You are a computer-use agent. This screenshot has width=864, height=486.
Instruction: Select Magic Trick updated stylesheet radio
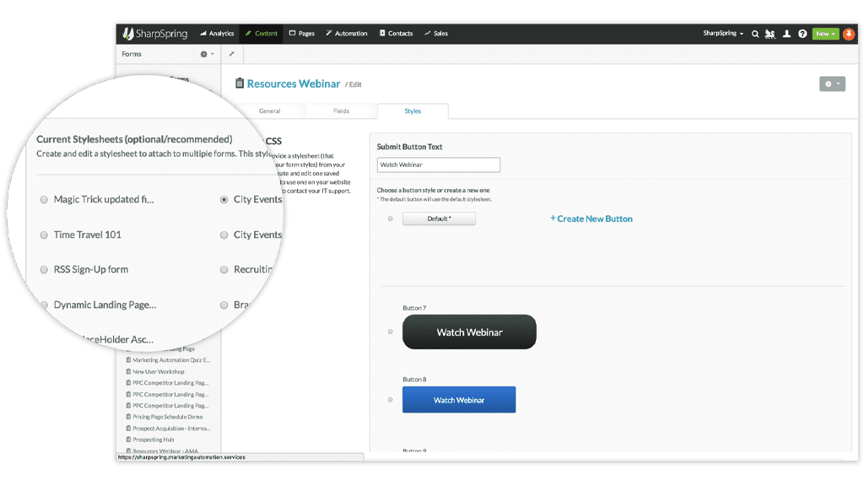coord(44,200)
